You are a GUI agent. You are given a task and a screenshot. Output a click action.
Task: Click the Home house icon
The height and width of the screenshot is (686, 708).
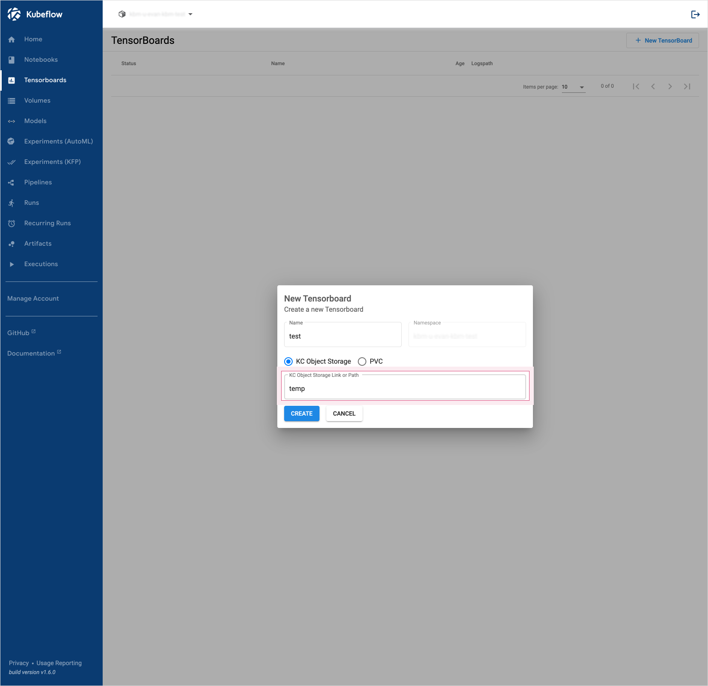tap(12, 40)
